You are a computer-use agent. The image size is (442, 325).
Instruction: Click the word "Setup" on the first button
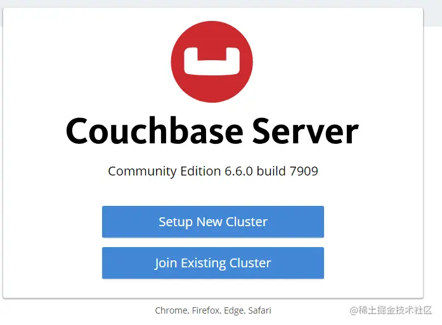click(176, 222)
